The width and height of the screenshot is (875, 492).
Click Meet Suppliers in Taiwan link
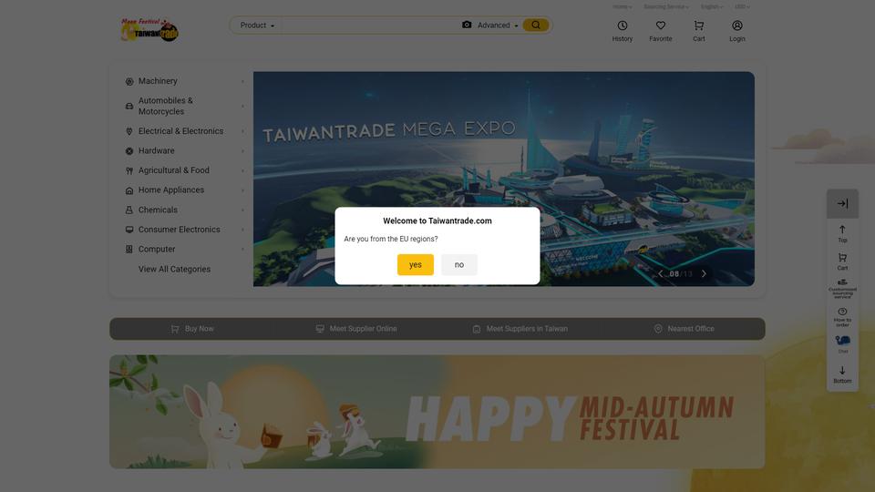pos(520,329)
